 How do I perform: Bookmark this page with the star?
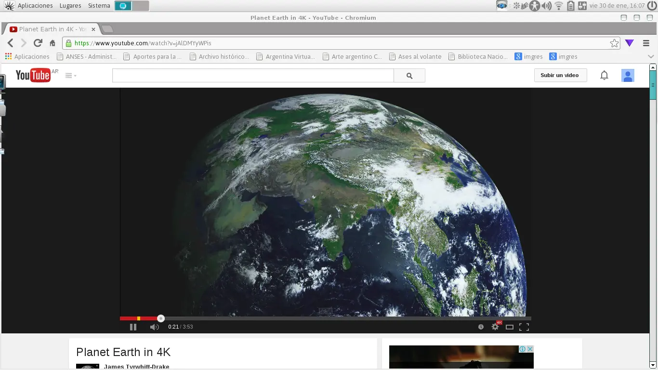614,43
